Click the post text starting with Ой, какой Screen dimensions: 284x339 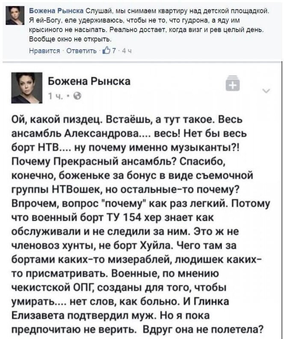pyautogui.click(x=141, y=224)
